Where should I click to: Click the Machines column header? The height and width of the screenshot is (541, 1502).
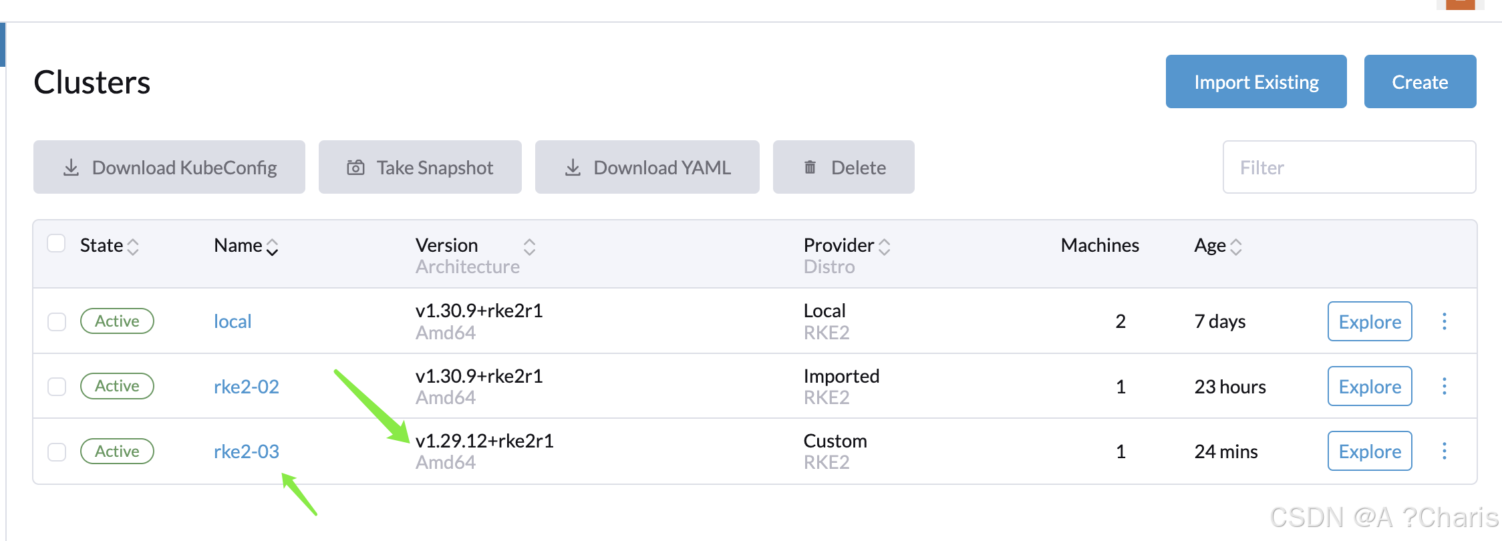pyautogui.click(x=1100, y=245)
